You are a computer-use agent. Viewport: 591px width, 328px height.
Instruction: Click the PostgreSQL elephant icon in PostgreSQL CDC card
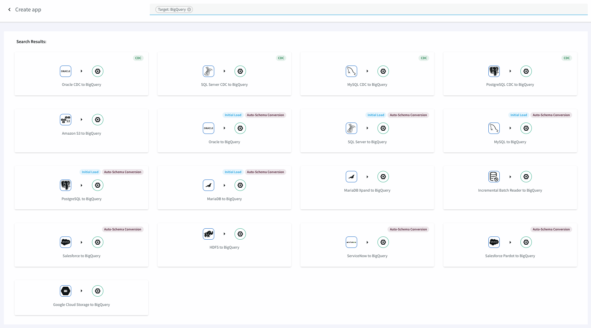(x=494, y=71)
